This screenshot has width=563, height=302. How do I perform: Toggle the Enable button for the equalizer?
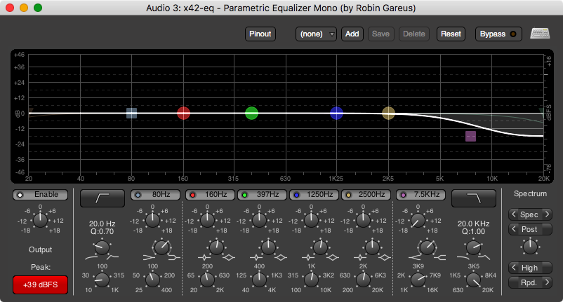point(40,194)
